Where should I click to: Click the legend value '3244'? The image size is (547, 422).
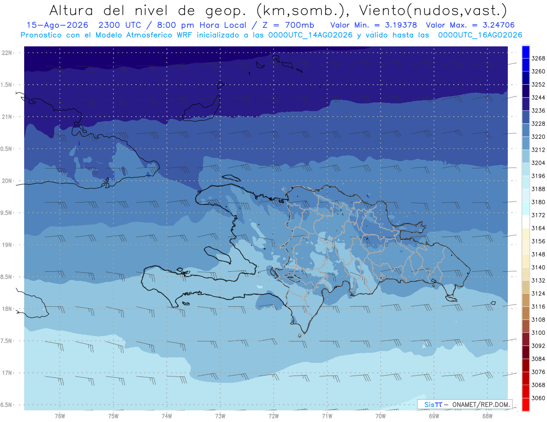(538, 97)
